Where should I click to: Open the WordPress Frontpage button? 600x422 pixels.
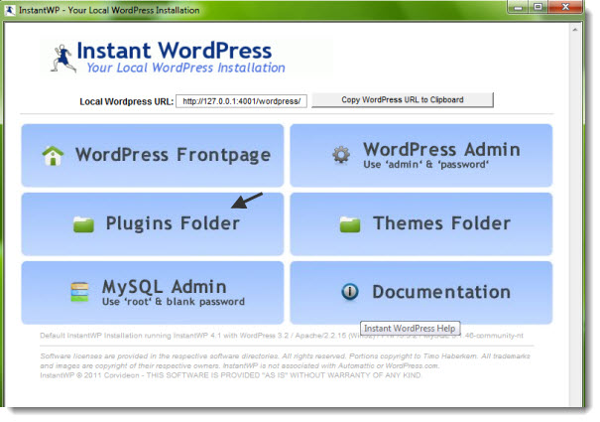pyautogui.click(x=153, y=155)
